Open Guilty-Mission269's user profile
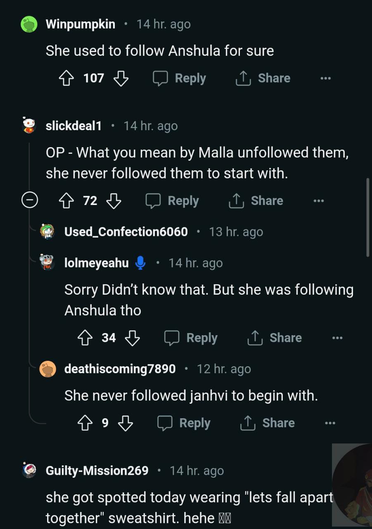The image size is (372, 529). 97,471
